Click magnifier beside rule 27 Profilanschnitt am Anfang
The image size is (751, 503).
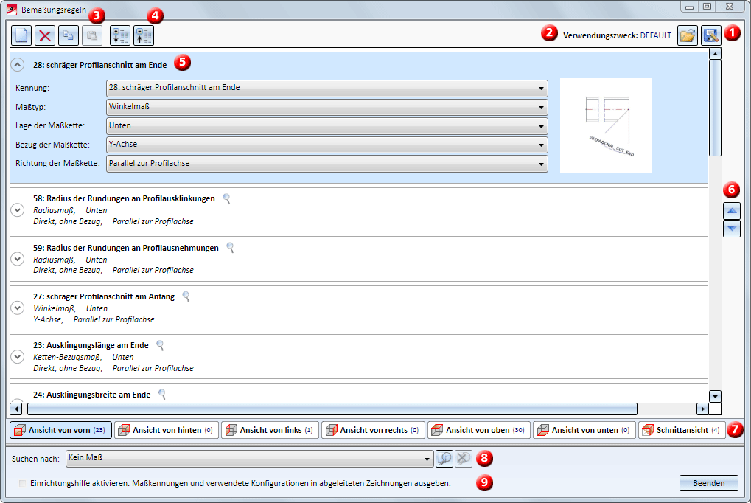[x=186, y=296]
